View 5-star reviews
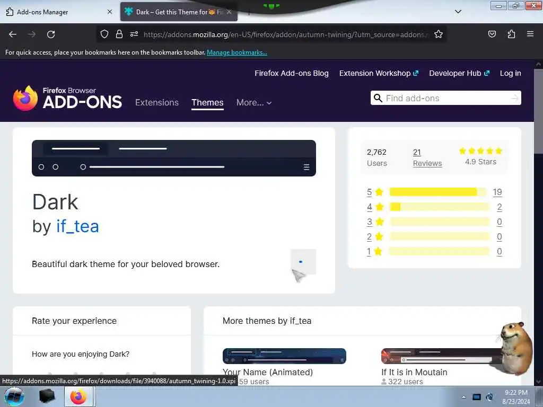This screenshot has height=407, width=543. tap(375, 192)
